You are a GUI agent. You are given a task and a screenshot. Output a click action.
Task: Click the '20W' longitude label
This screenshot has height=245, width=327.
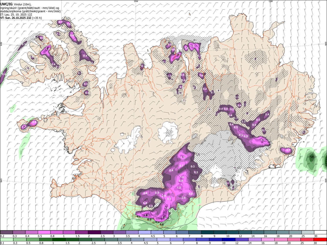pos(136,1)
